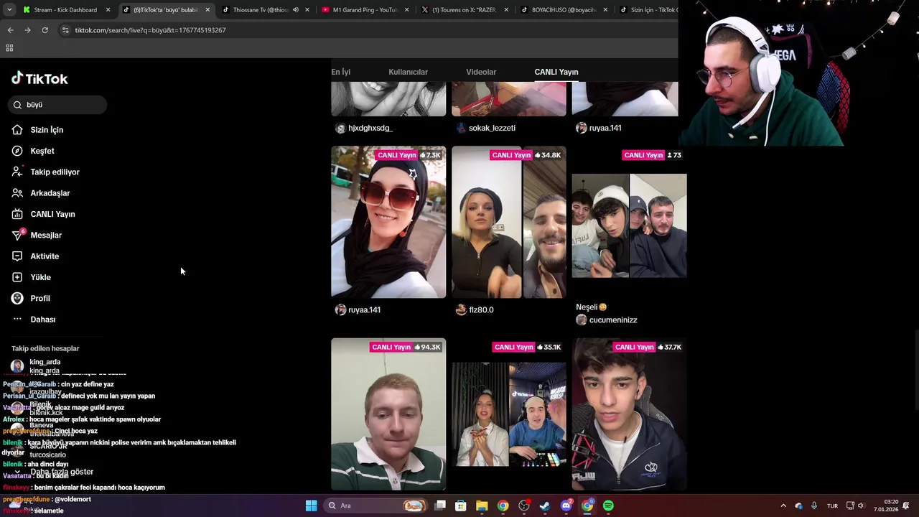This screenshot has width=919, height=517.
Task: Open the Windows Start menu
Action: click(x=311, y=506)
